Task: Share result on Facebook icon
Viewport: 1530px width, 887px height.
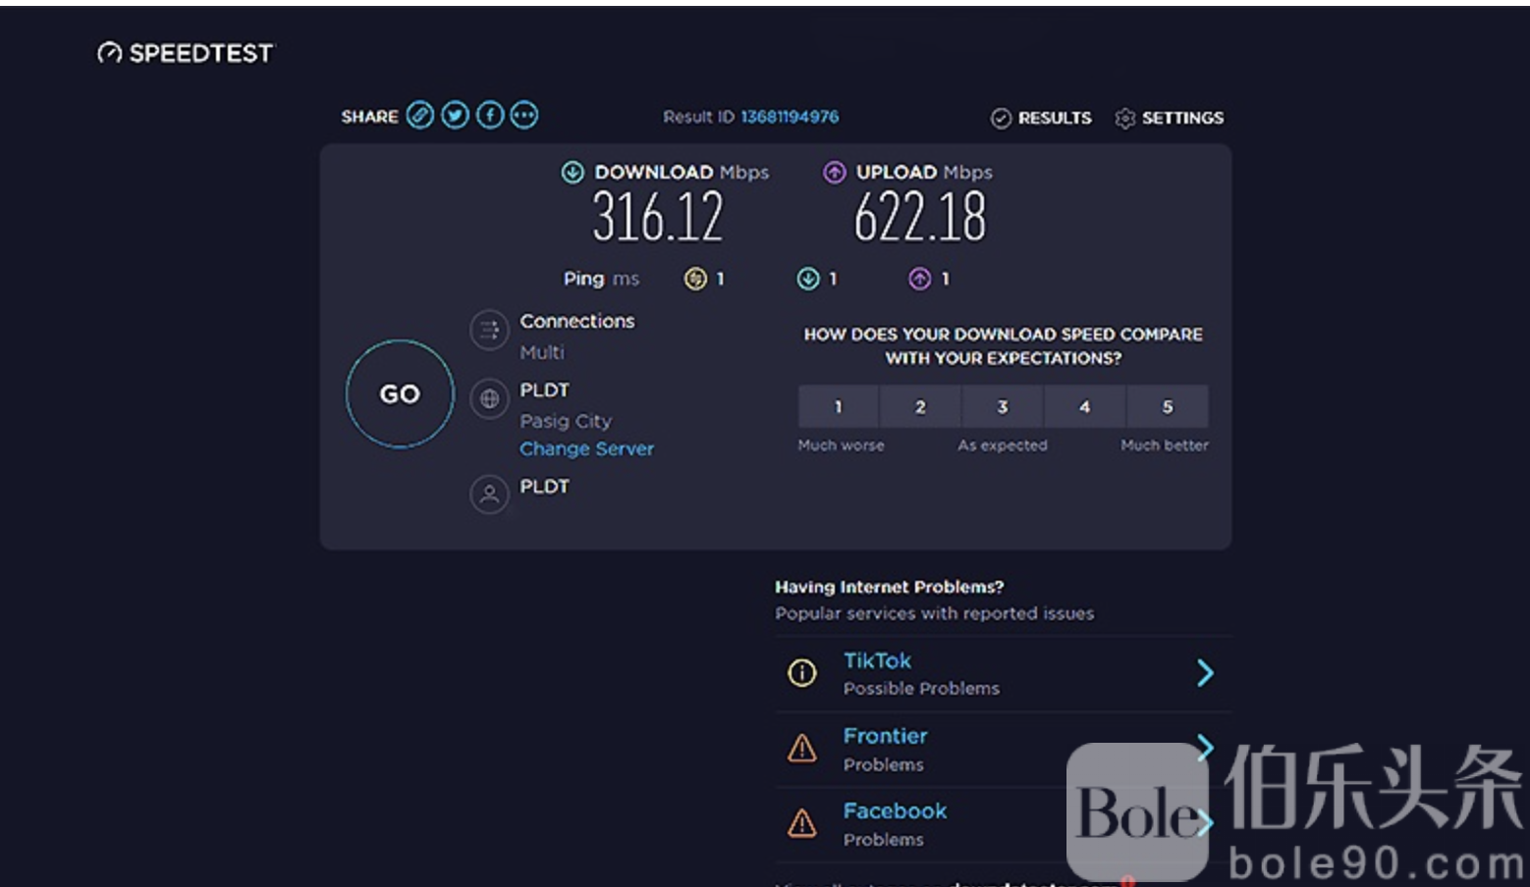Action: tap(490, 116)
